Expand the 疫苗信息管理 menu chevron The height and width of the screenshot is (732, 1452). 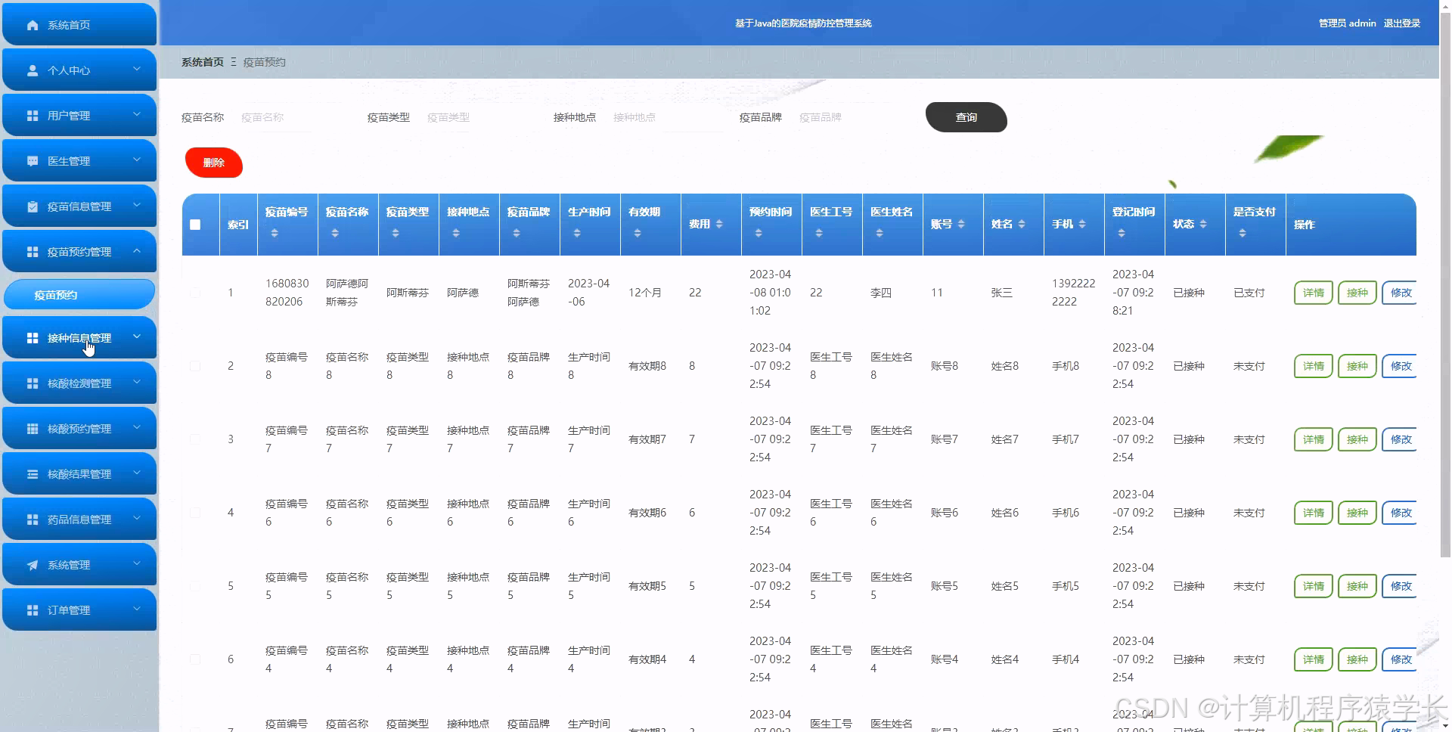[137, 205]
